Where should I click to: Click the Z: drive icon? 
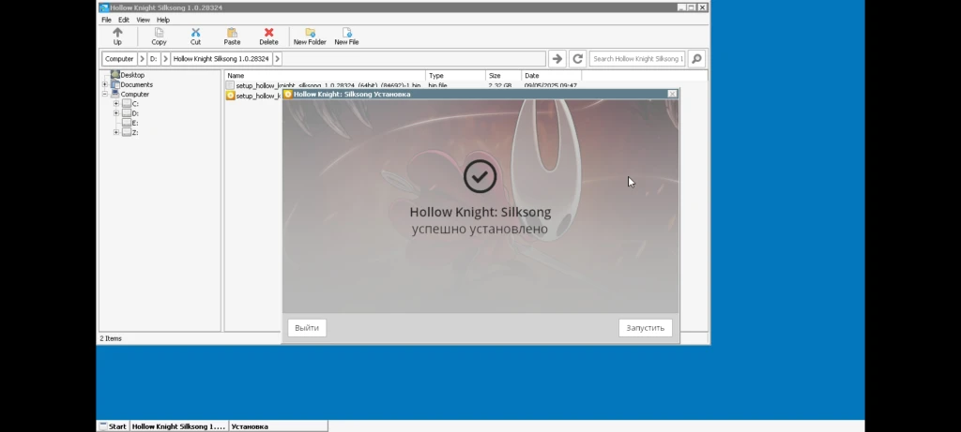tap(127, 132)
